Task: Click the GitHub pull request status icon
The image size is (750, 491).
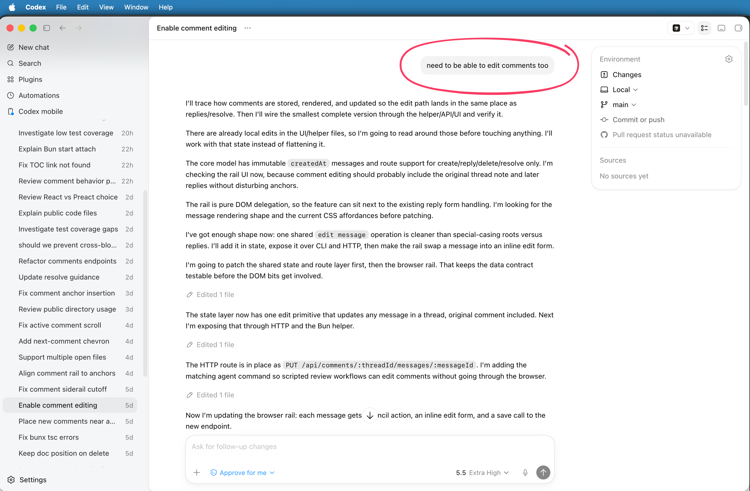Action: (604, 135)
